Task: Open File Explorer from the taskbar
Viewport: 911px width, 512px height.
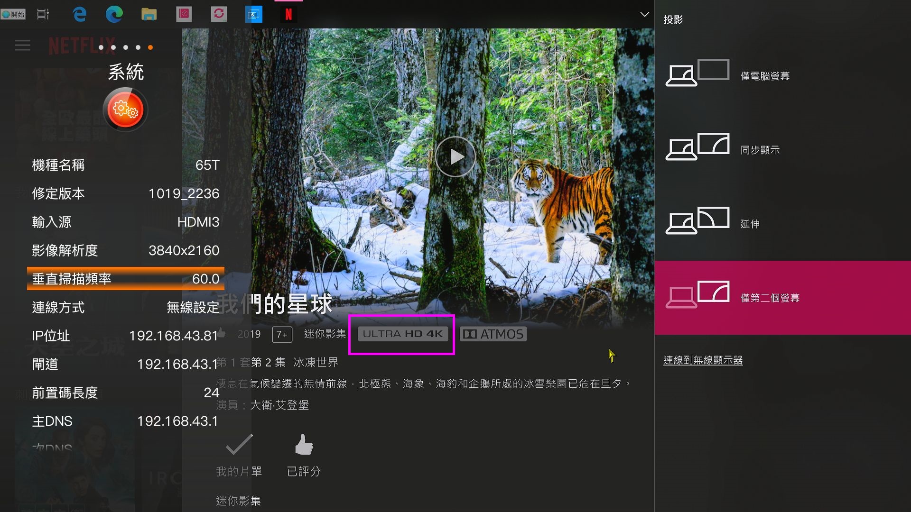Action: [149, 14]
